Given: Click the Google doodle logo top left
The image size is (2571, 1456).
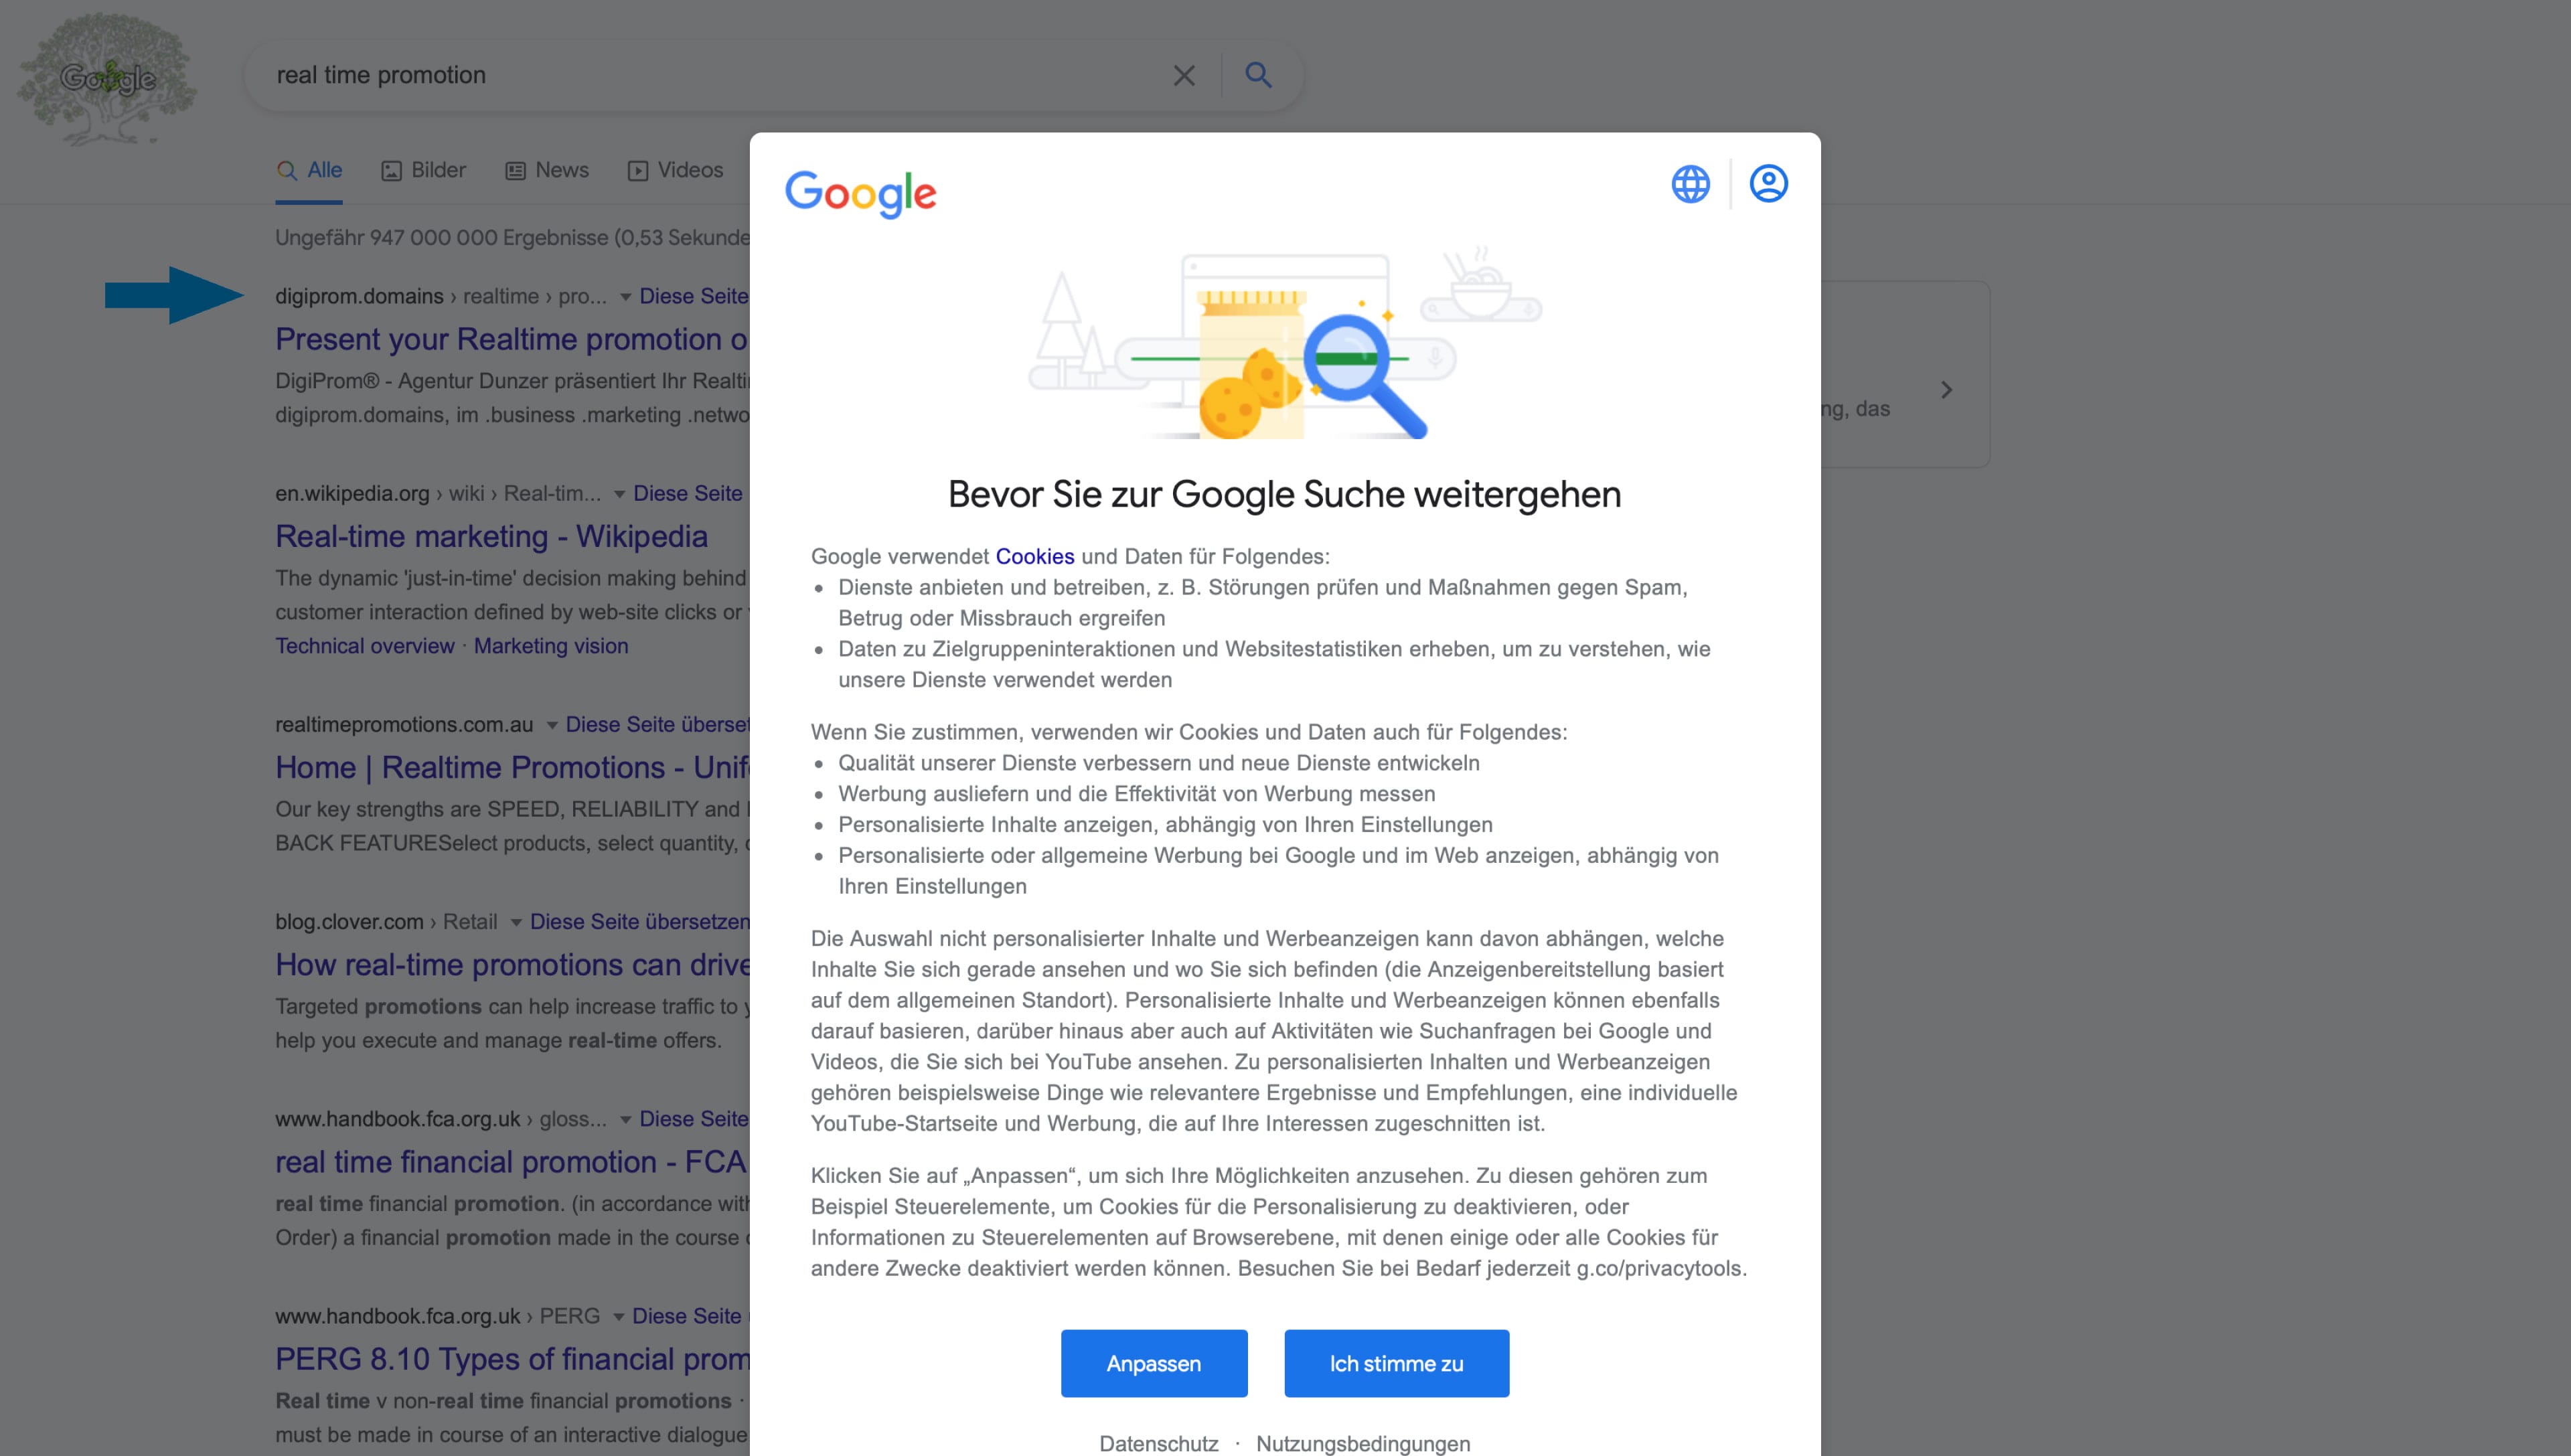Looking at the screenshot, I should 107,78.
